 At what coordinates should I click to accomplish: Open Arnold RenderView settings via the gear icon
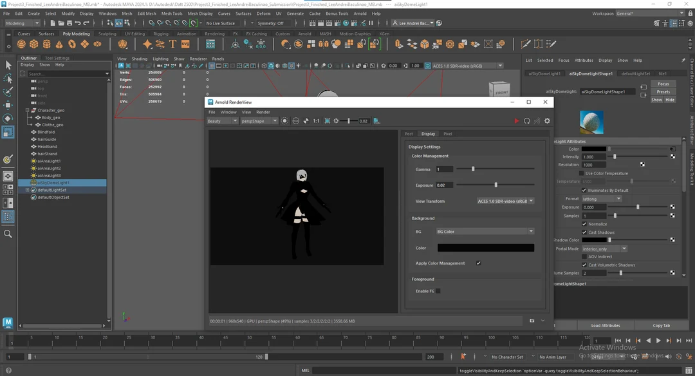click(547, 120)
